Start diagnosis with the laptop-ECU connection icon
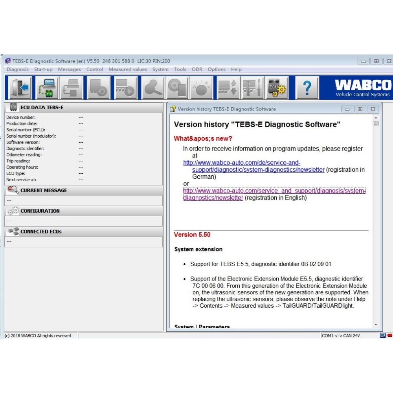Screen dimensions: 393x393 pyautogui.click(x=48, y=88)
